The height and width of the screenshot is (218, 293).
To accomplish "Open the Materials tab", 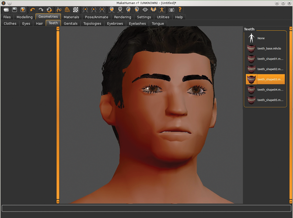I will pyautogui.click(x=71, y=17).
